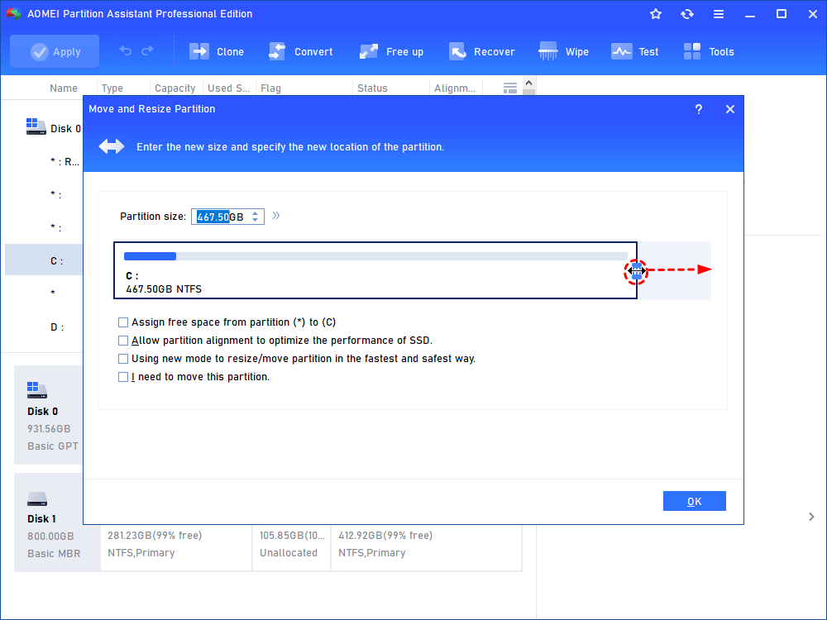Click the Disk 0 931.56GB disk panel
This screenshot has height=620, width=827.
click(x=49, y=416)
